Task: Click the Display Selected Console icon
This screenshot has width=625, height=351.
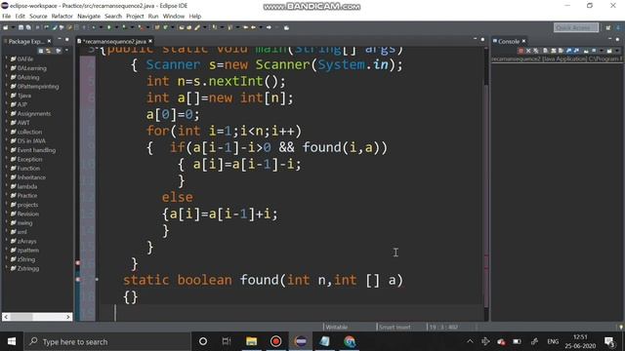Action: click(594, 51)
